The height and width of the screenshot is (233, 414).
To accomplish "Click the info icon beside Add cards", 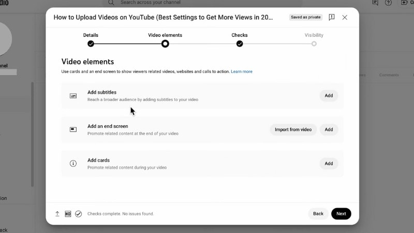I will [x=73, y=164].
